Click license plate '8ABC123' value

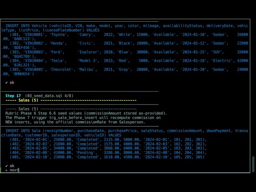pyautogui.click(x=22, y=39)
